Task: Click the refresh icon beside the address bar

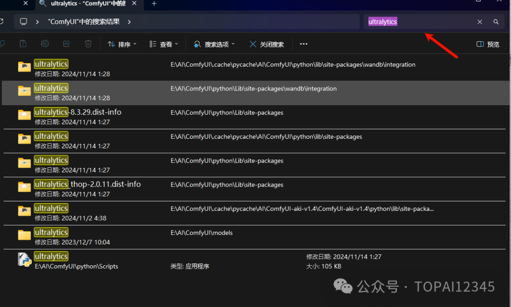Action: tap(1, 21)
